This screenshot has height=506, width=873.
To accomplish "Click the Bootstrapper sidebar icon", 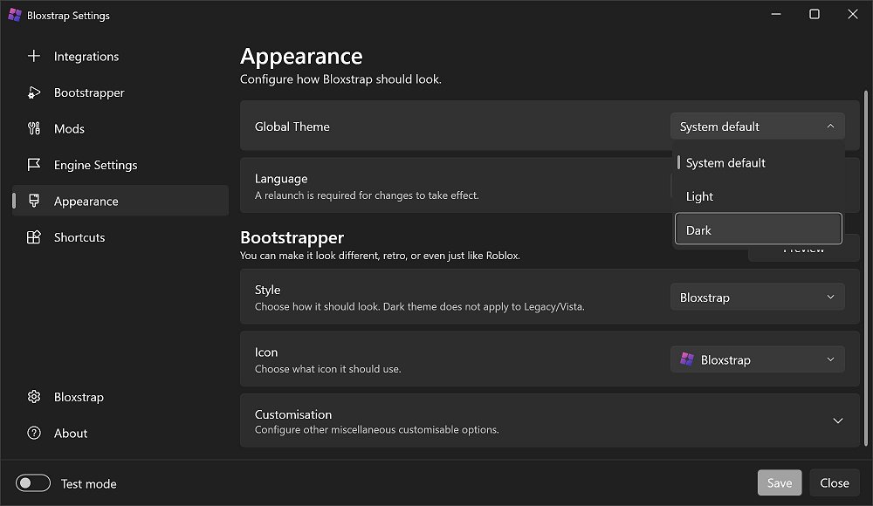I will click(34, 92).
